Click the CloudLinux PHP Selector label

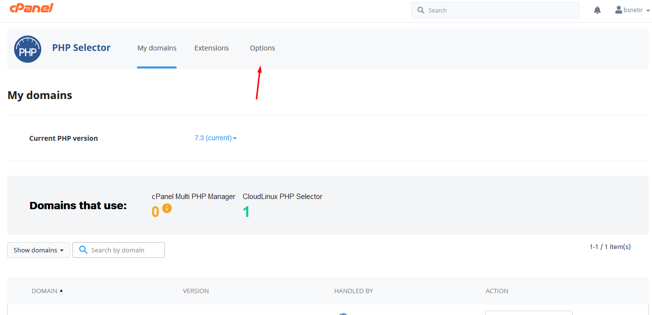pyautogui.click(x=282, y=197)
